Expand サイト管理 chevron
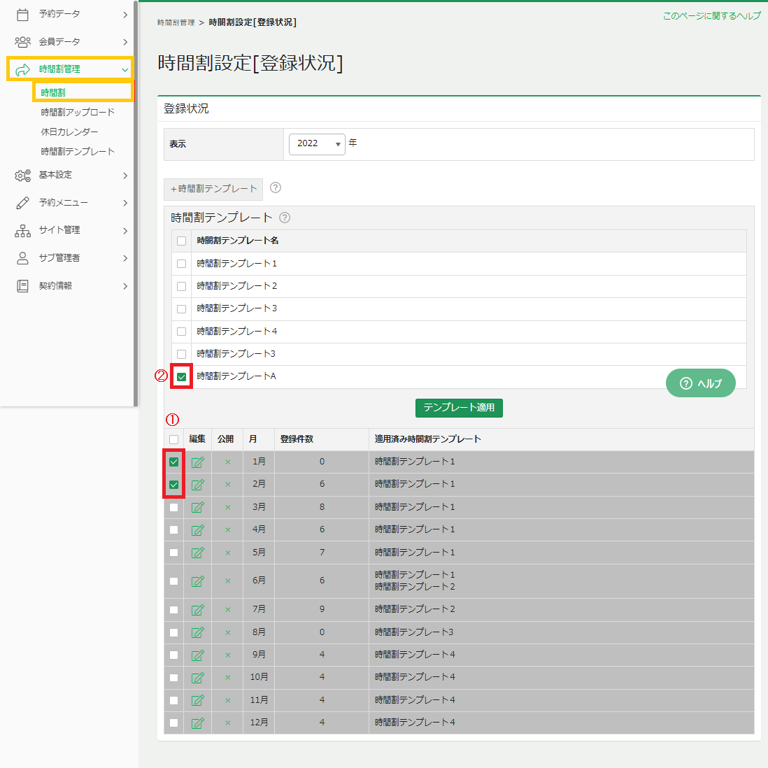 pos(125,231)
